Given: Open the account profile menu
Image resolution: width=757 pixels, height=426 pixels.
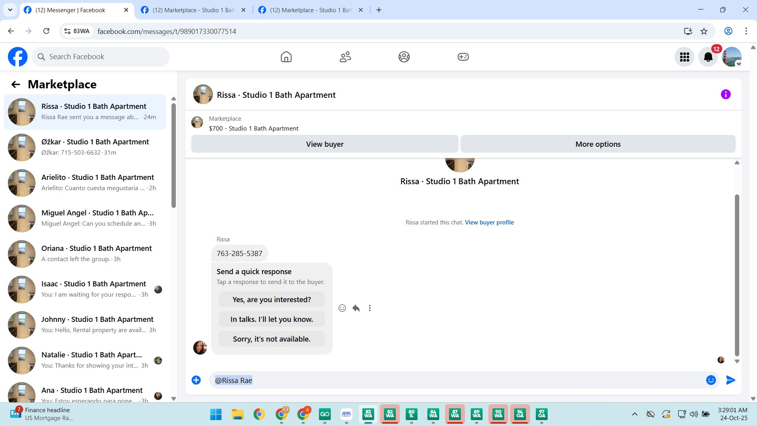Looking at the screenshot, I should click(x=732, y=57).
